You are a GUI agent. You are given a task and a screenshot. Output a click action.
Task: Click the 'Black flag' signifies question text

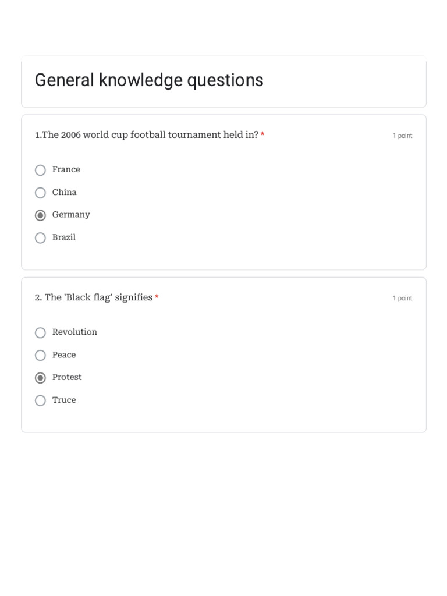pos(94,297)
